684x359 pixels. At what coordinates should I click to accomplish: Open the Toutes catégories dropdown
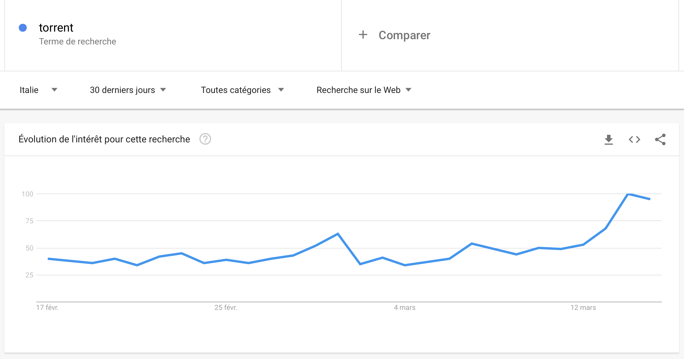[242, 90]
